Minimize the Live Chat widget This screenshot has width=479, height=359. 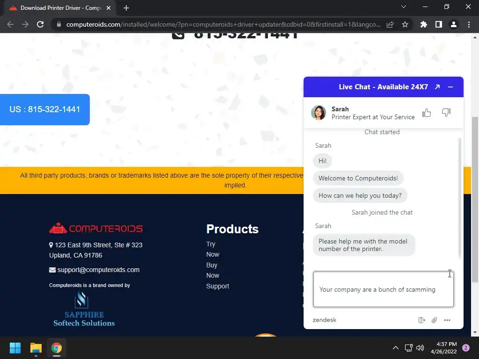point(450,87)
